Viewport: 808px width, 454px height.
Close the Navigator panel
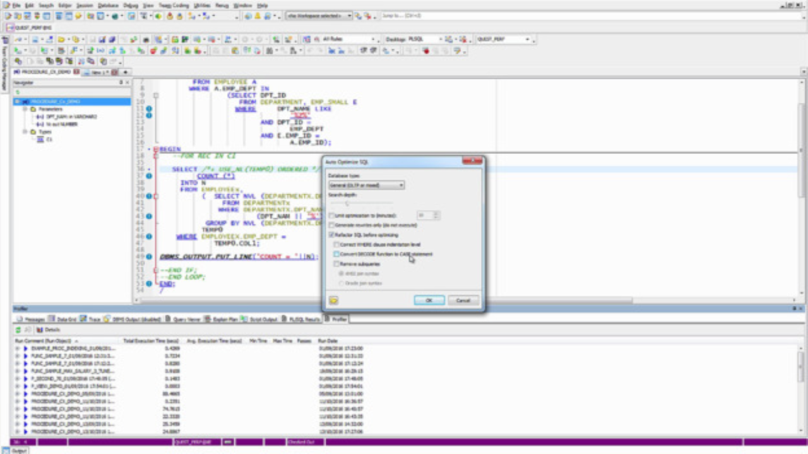128,83
